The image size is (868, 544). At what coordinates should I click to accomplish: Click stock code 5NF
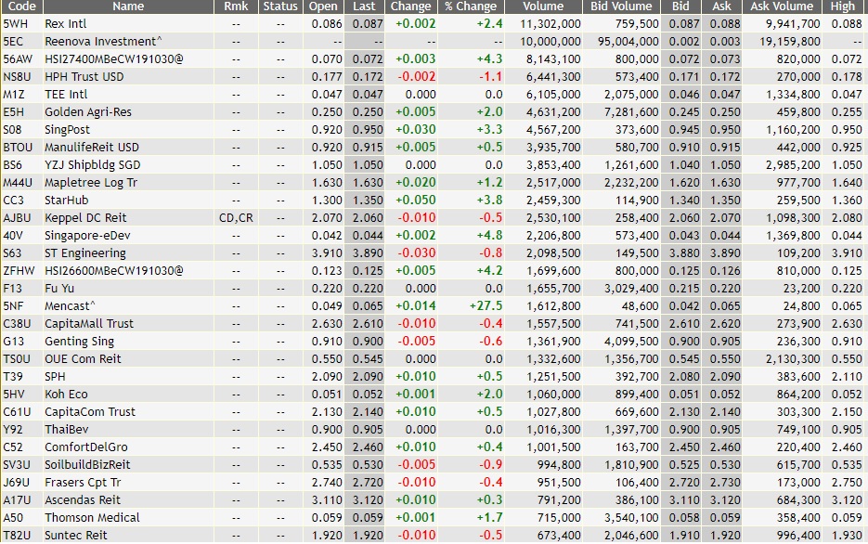click(x=13, y=306)
